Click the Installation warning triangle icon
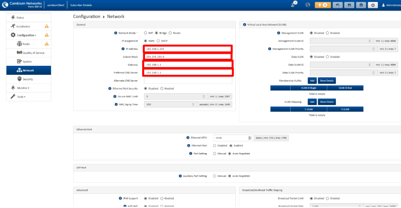 point(47,26)
